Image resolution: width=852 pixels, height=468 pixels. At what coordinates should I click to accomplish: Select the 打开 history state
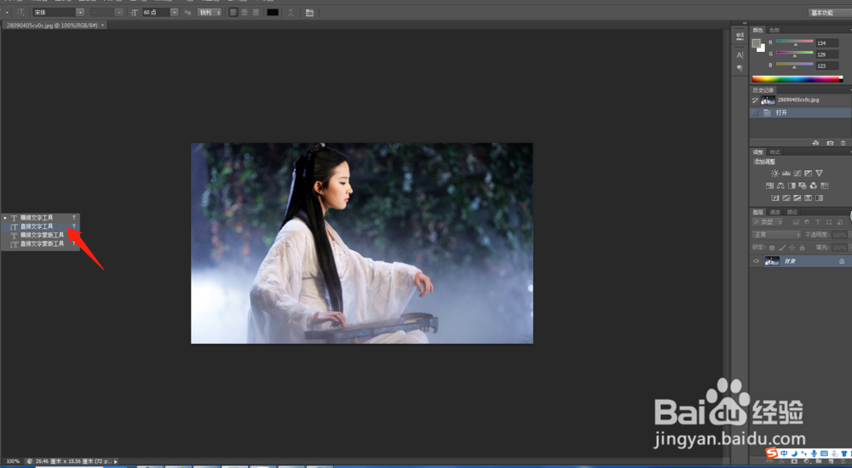point(800,112)
